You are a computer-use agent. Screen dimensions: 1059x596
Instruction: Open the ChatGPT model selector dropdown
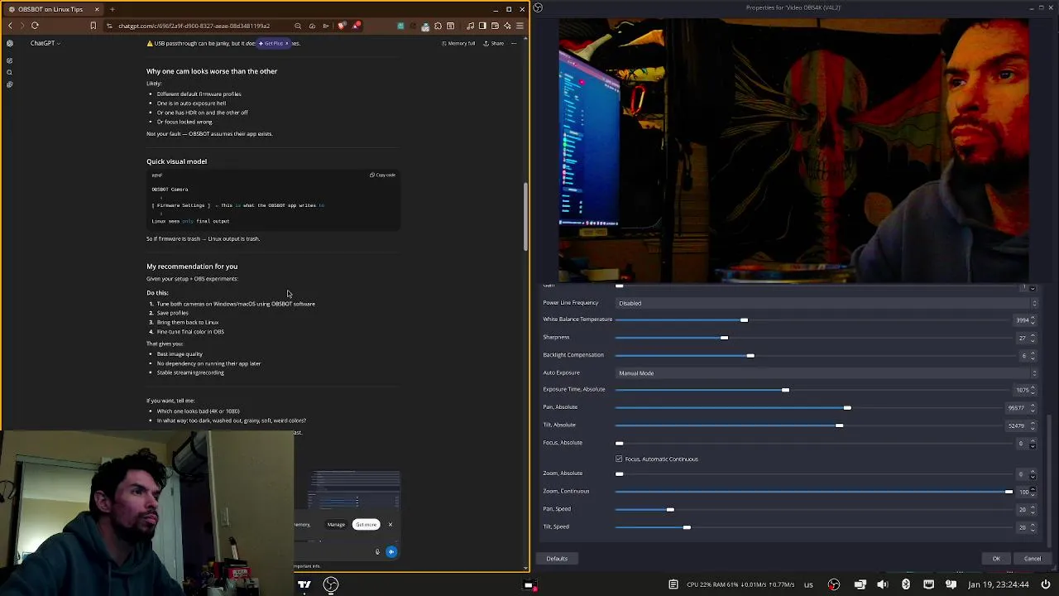pos(45,43)
